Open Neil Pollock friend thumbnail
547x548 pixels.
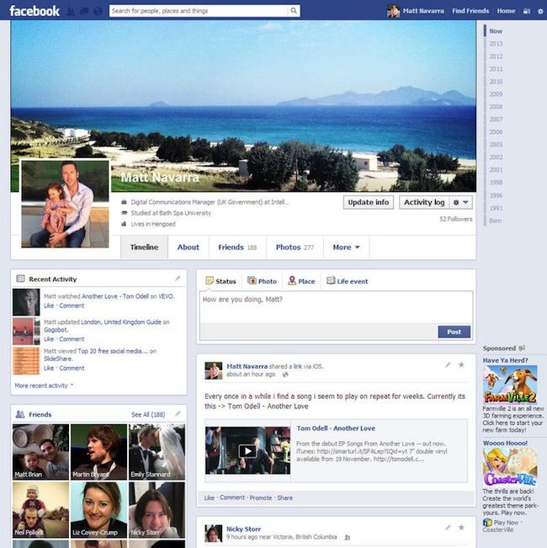pyautogui.click(x=40, y=510)
